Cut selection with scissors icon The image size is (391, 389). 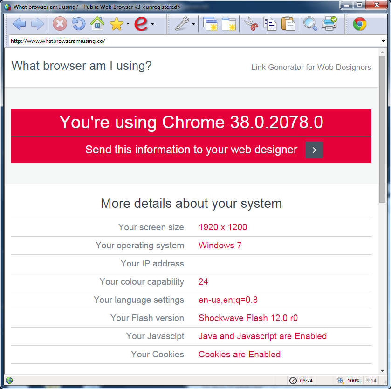click(x=251, y=24)
